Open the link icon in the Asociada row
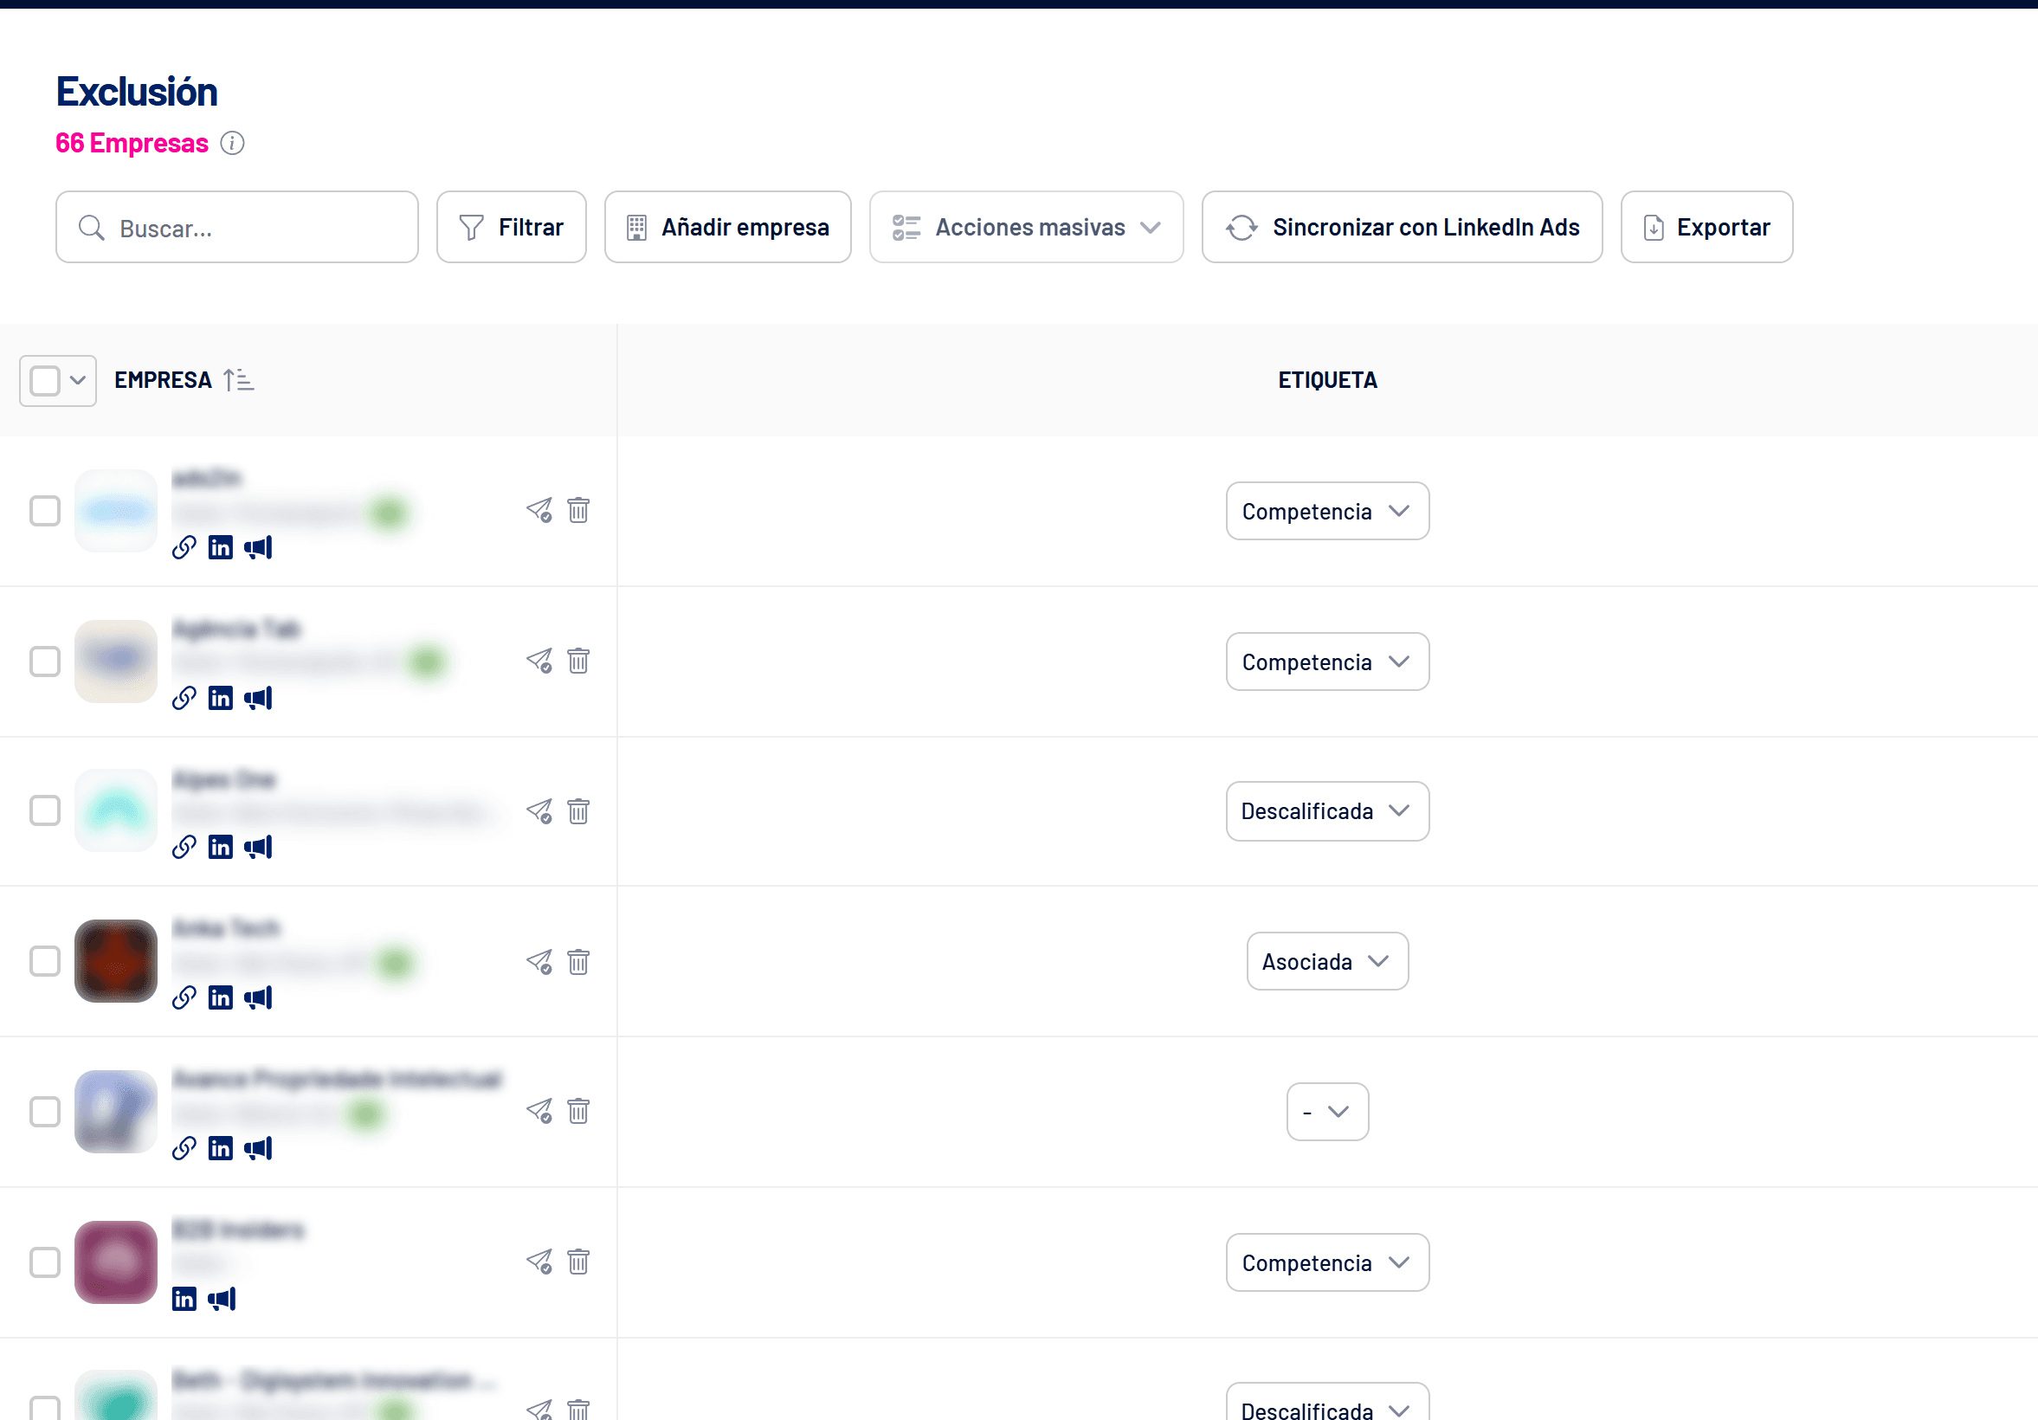 point(184,998)
